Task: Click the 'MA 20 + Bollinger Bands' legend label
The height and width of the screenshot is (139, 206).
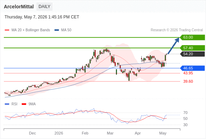Action: [x=31, y=30]
